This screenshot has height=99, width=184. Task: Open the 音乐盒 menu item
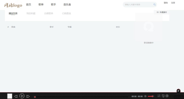coord(67,4)
